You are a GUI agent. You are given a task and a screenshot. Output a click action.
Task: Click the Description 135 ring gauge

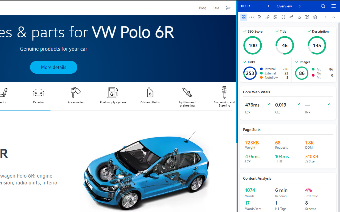pyautogui.click(x=317, y=45)
